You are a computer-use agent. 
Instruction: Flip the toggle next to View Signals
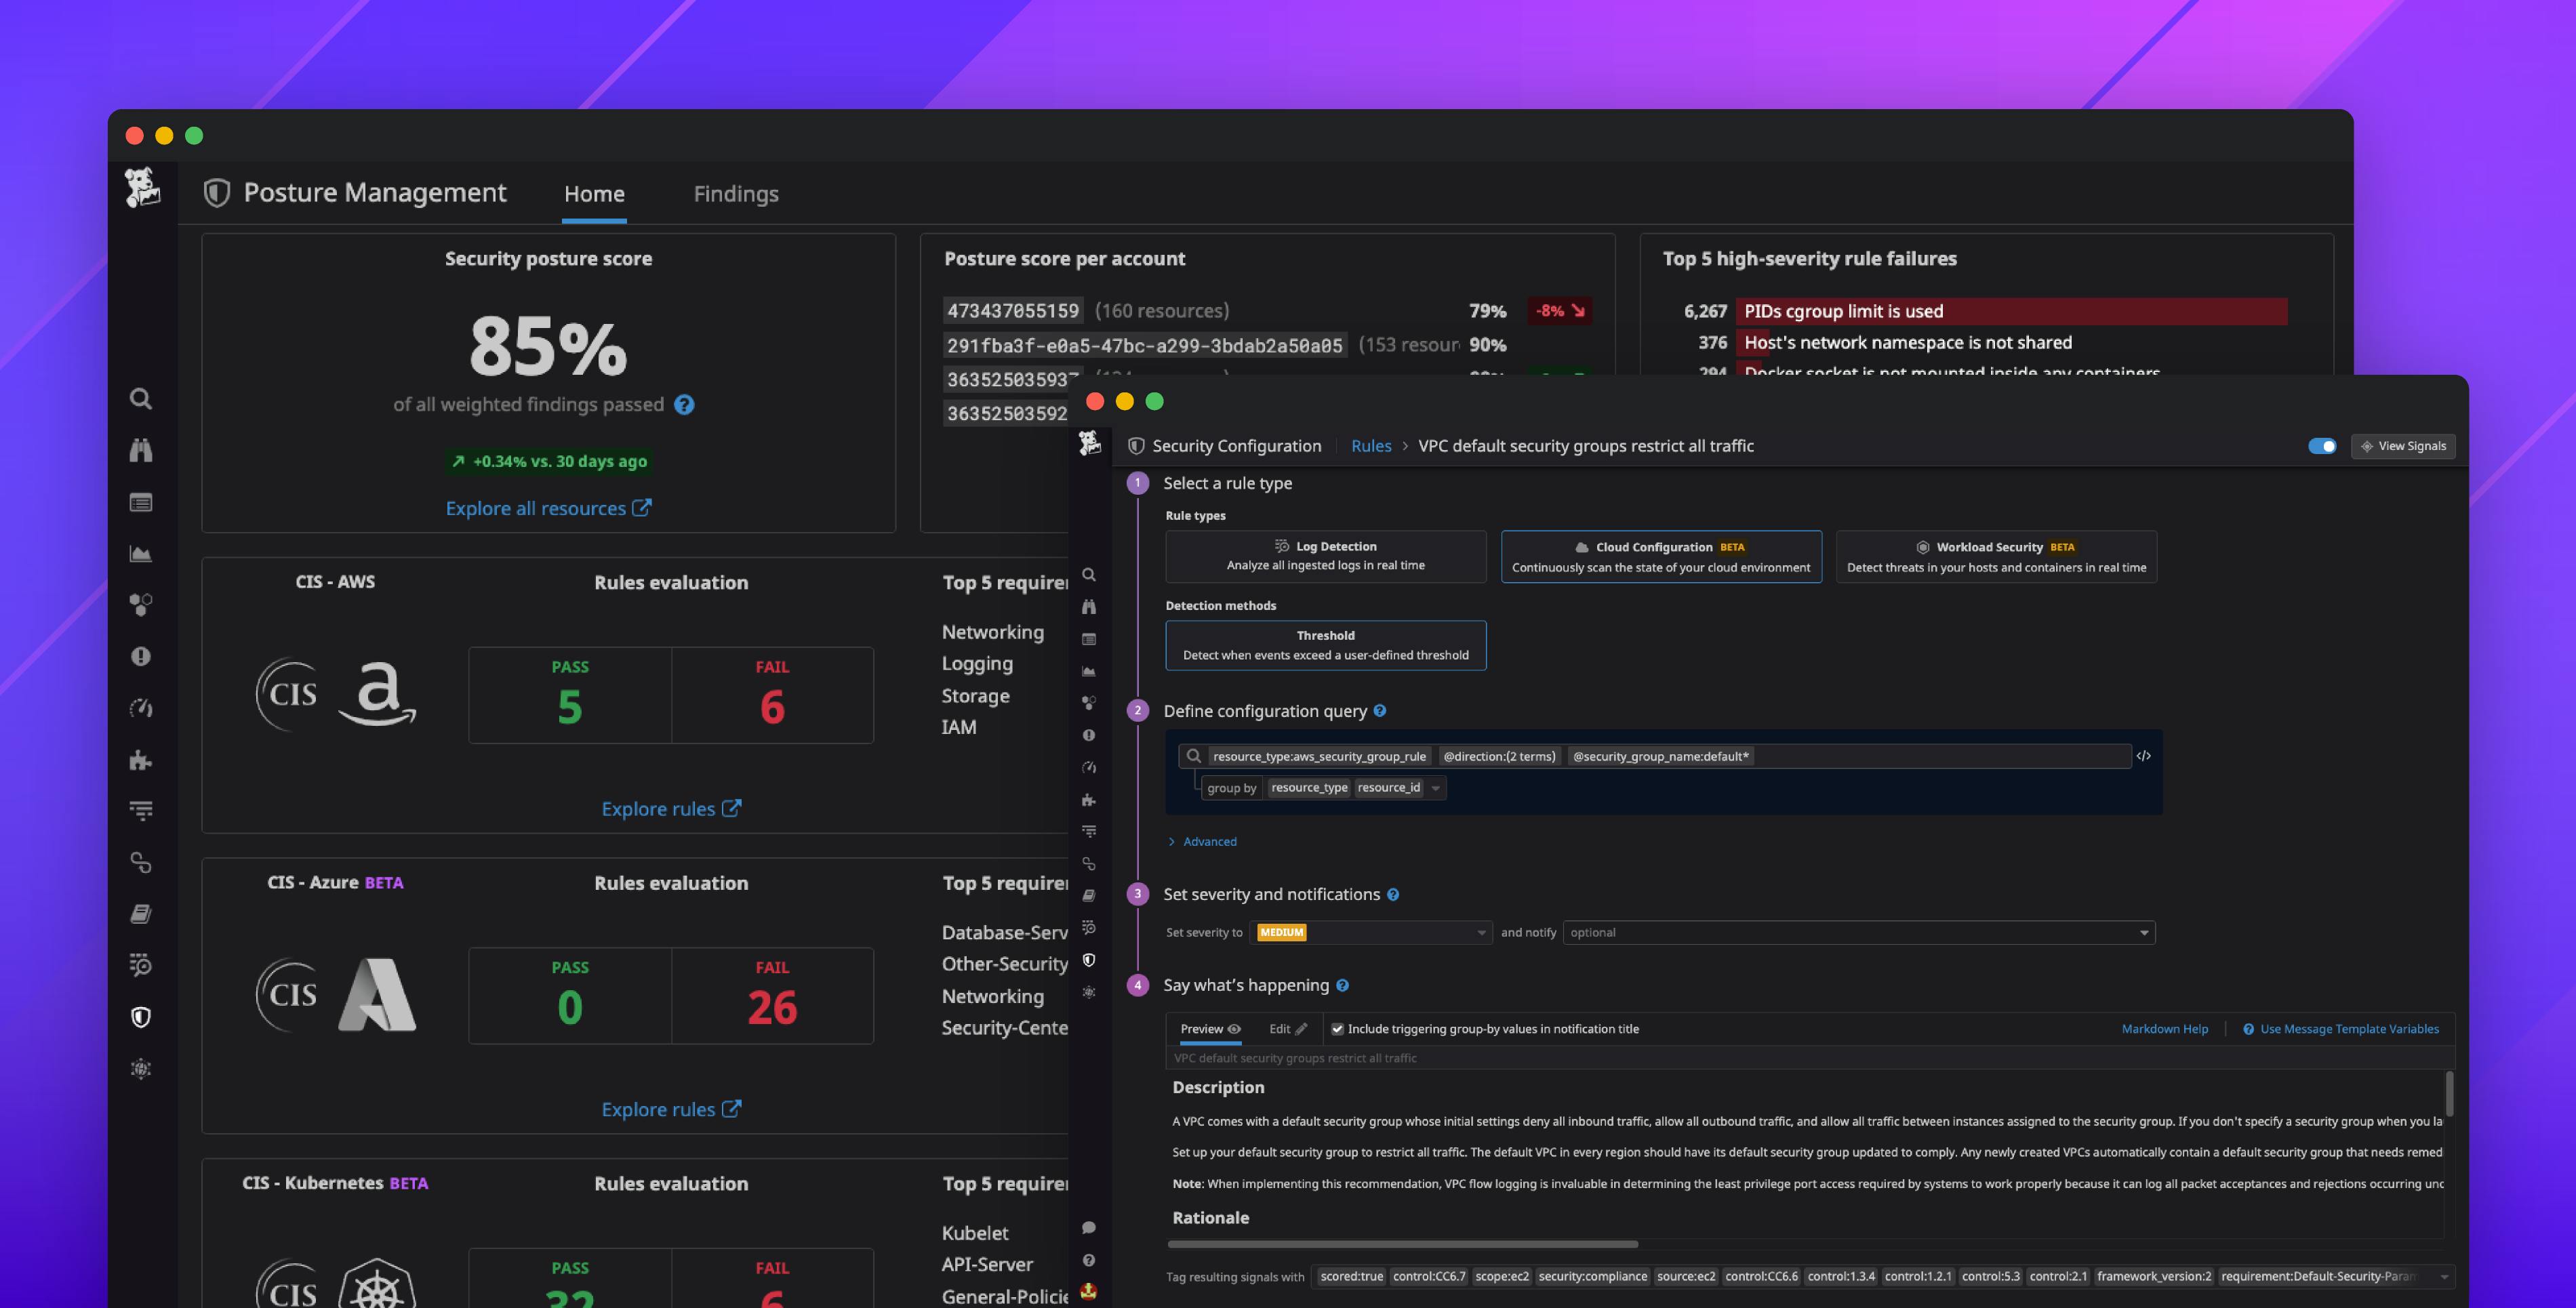coord(2322,446)
